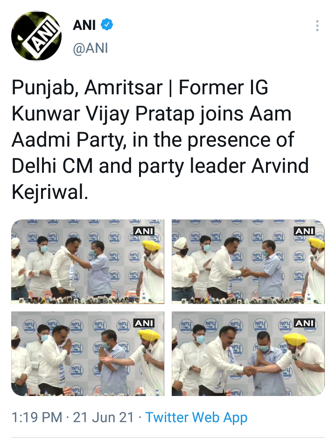This screenshot has height=438, width=336.
Task: Click ANI watermark on bottom-left photo
Action: click(144, 323)
